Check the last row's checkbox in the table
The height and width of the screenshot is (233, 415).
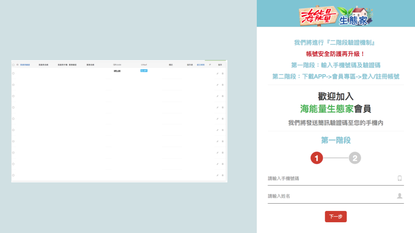coord(13,175)
